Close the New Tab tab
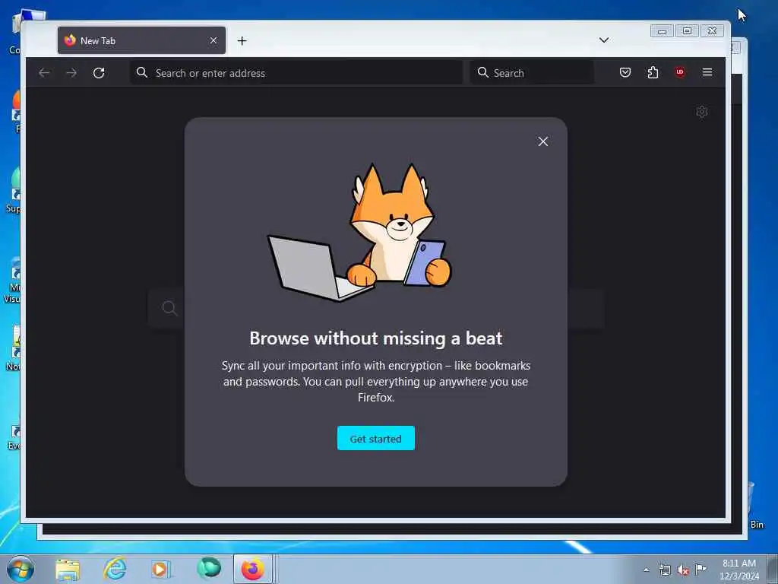Screen dimensions: 778x584 point(213,40)
